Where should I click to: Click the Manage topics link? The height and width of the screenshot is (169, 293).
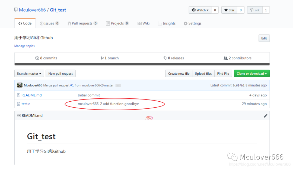[24, 46]
